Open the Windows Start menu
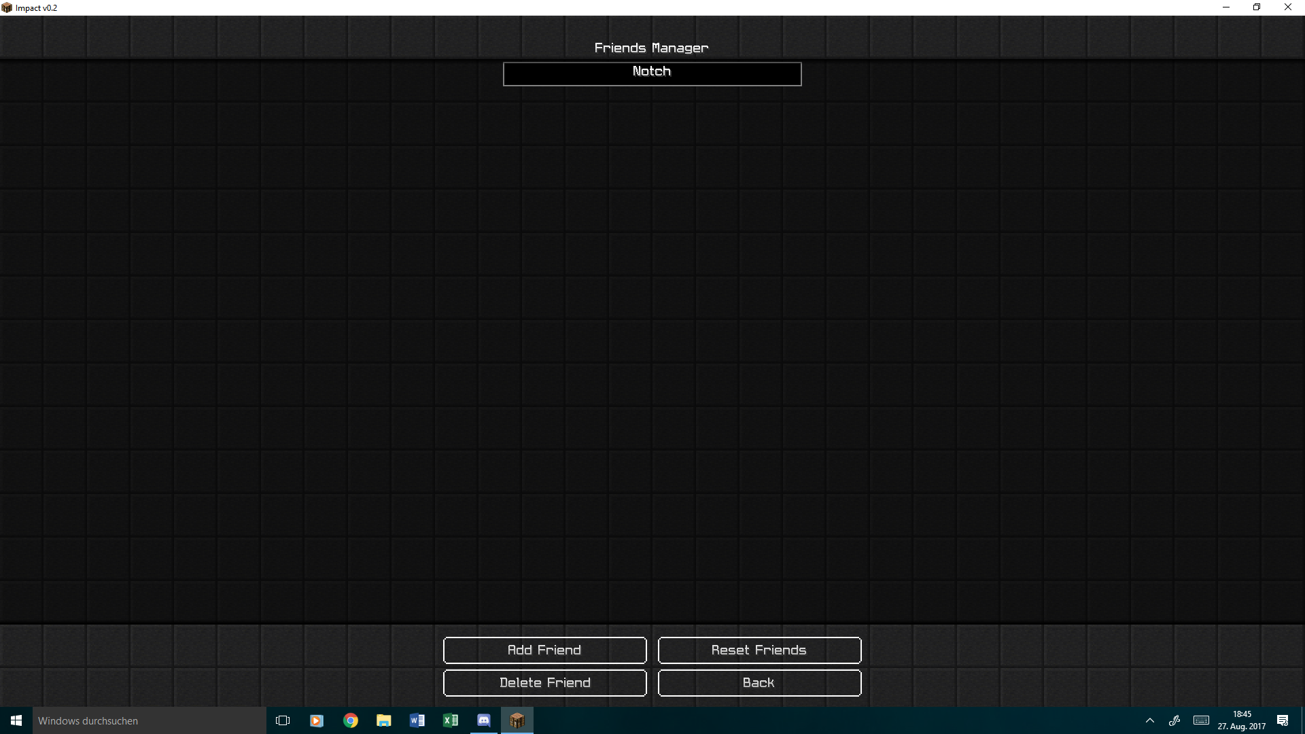1305x734 pixels. point(16,720)
